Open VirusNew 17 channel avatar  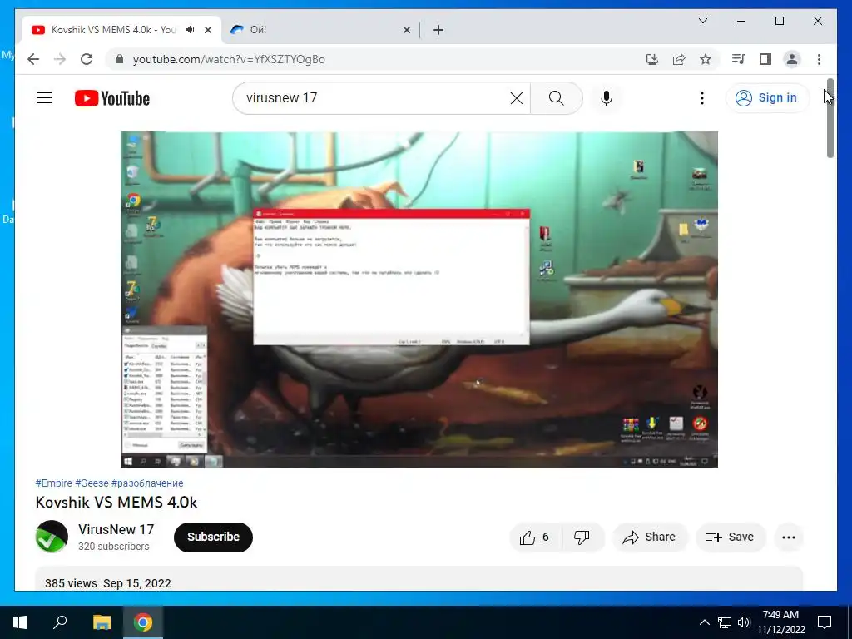[52, 537]
